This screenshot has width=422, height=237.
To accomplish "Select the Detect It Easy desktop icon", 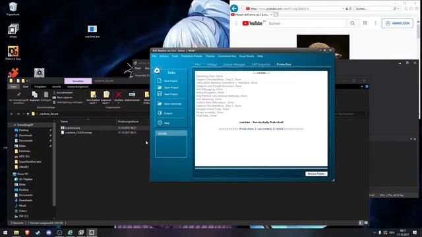I will click(x=13, y=53).
